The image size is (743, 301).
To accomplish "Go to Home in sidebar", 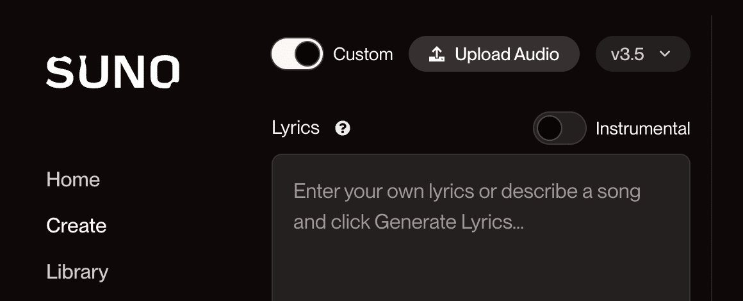I will click(73, 179).
